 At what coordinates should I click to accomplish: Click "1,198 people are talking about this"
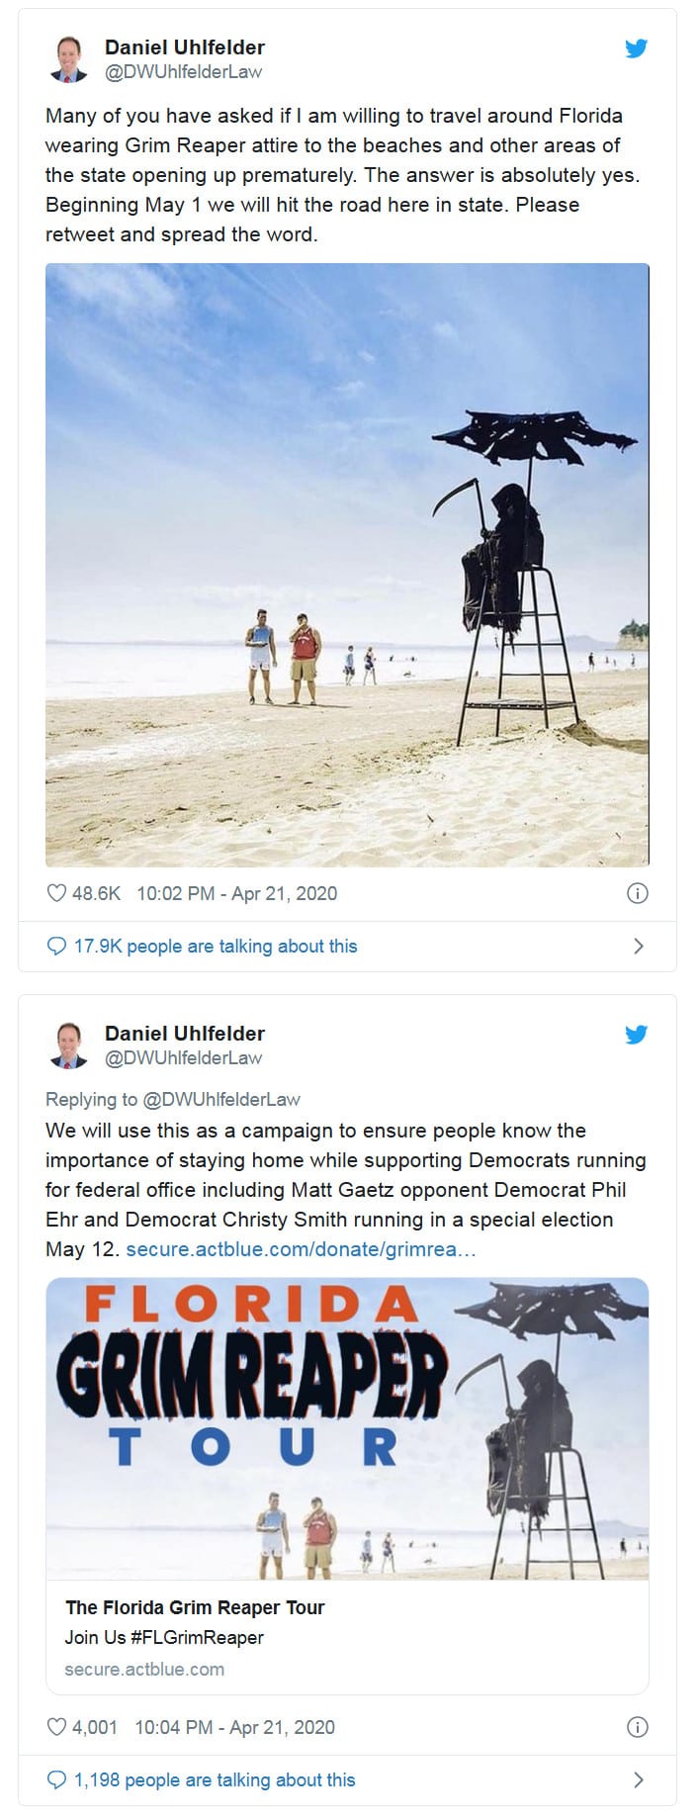215,1779
